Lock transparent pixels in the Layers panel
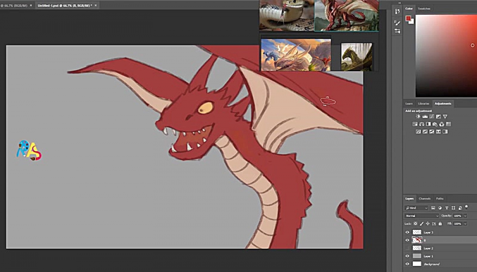477x272 pixels. pos(415,223)
